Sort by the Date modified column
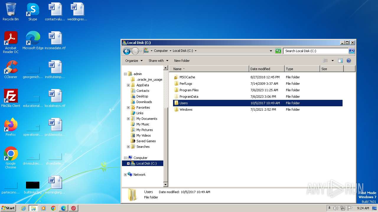 267,69
